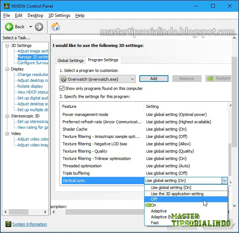Select the Power management mode row
This screenshot has height=233, width=239.
145,114
